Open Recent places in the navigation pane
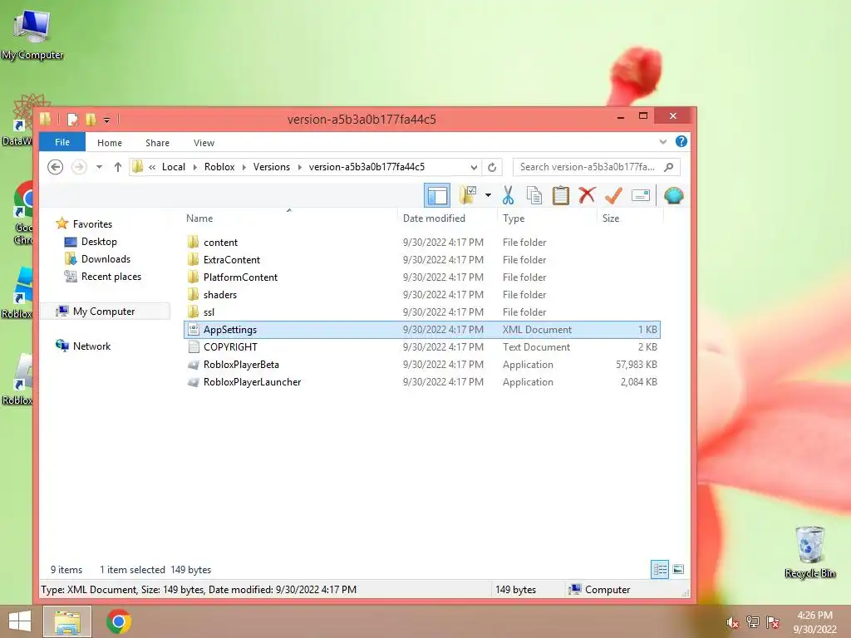The height and width of the screenshot is (638, 851). tap(111, 276)
